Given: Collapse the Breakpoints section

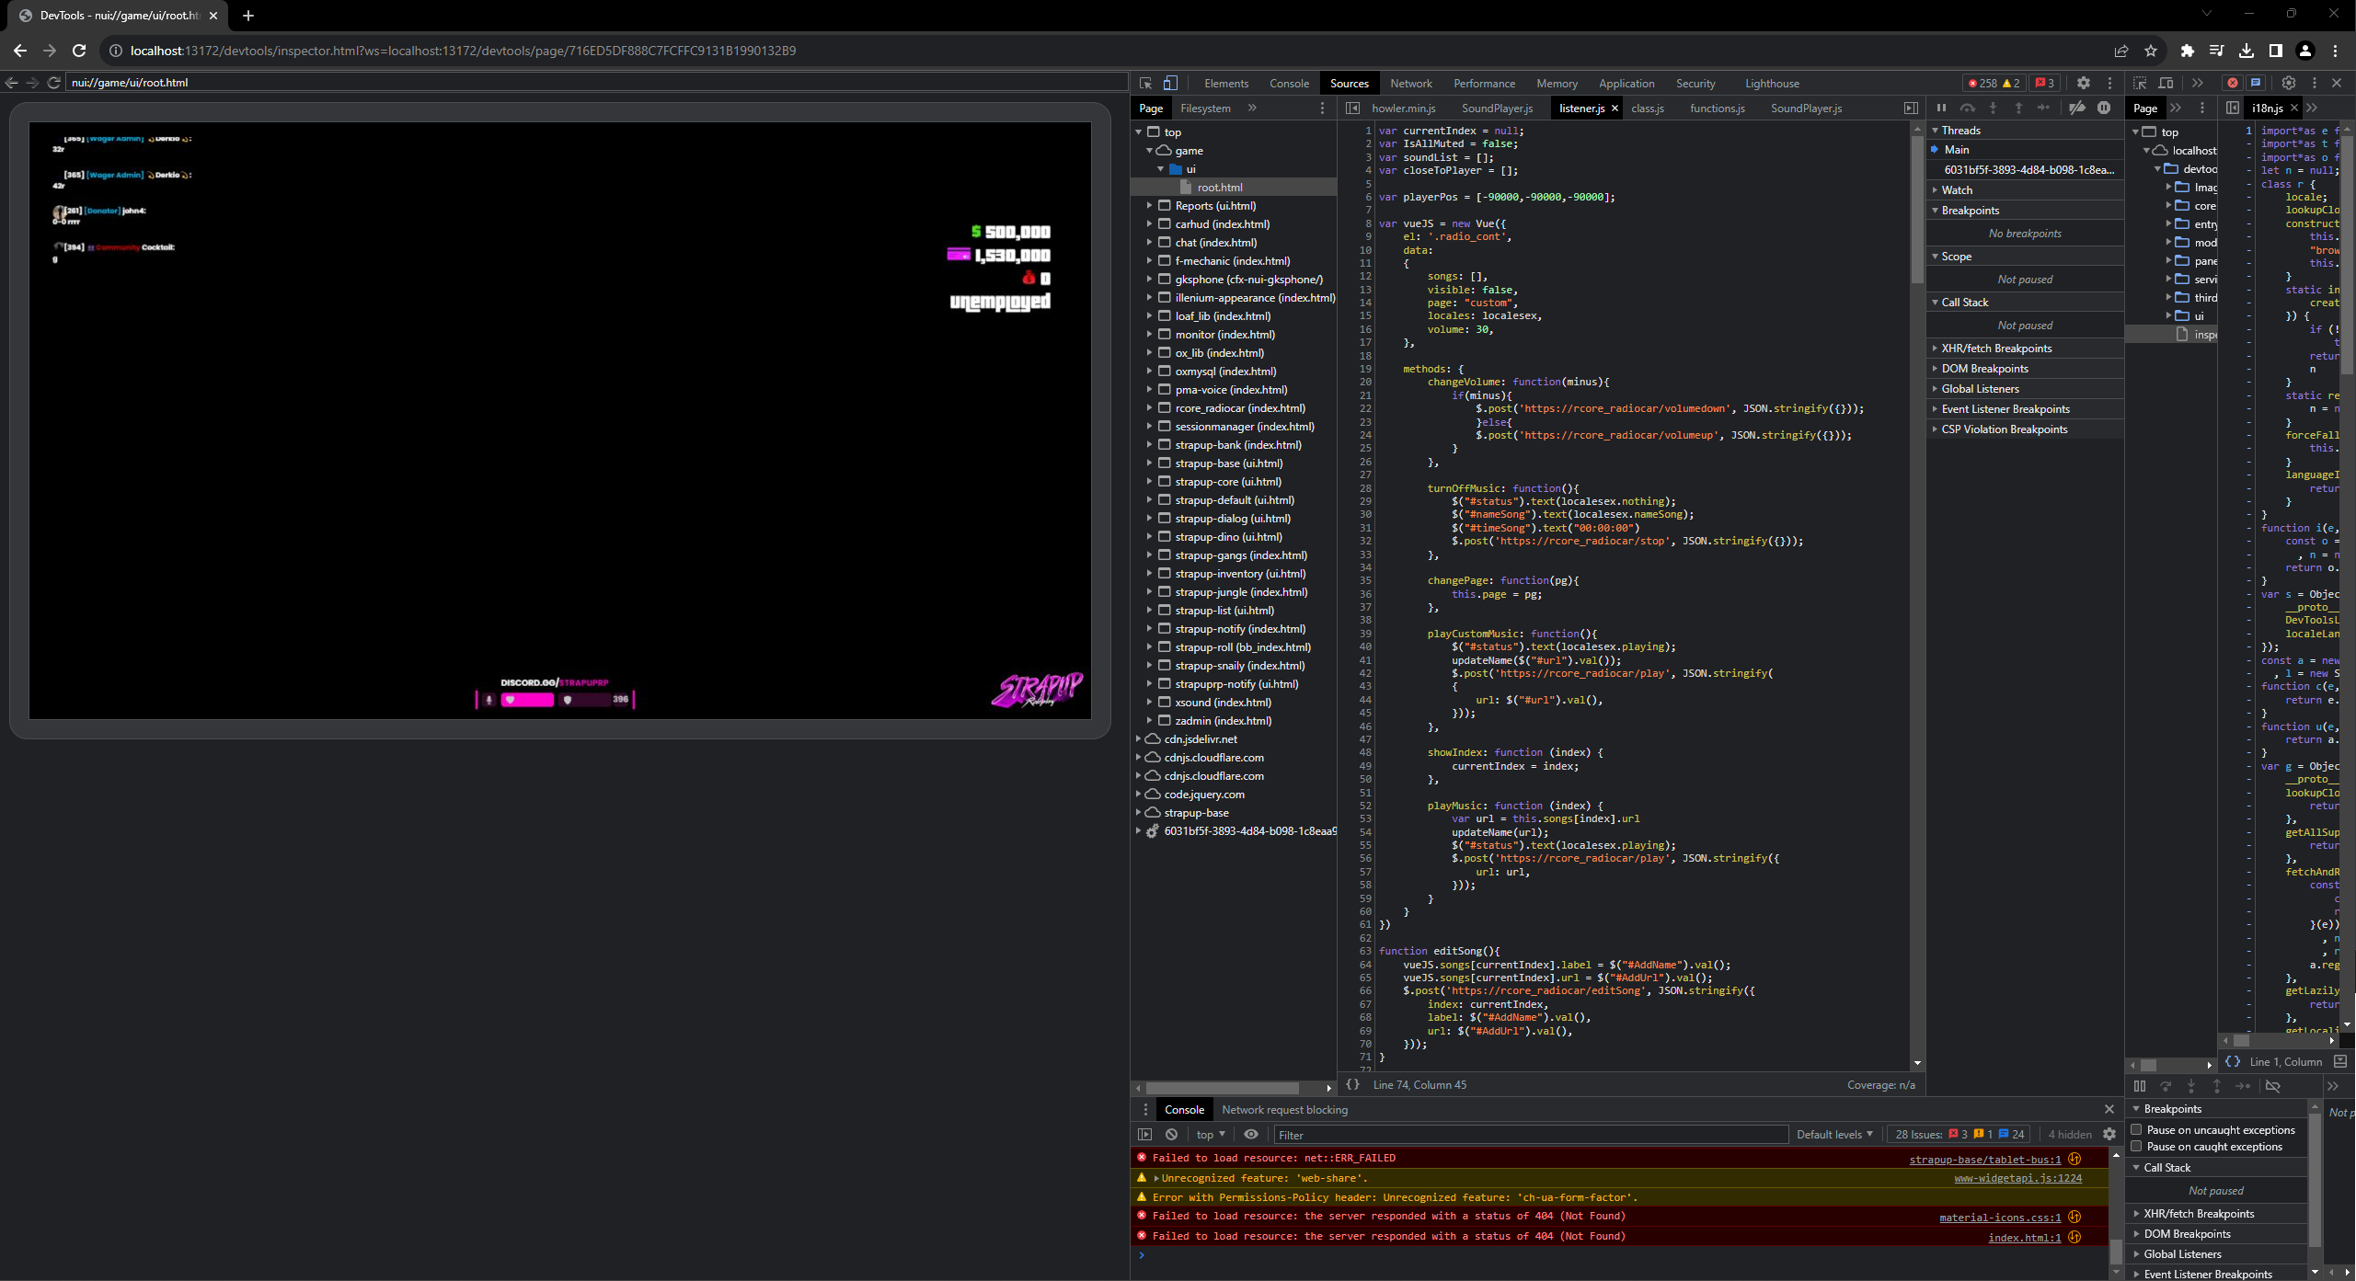Looking at the screenshot, I should click(1969, 210).
